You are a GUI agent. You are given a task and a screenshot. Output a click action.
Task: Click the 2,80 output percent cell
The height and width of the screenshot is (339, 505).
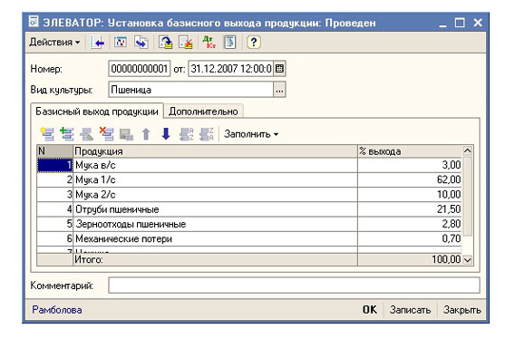(x=410, y=224)
